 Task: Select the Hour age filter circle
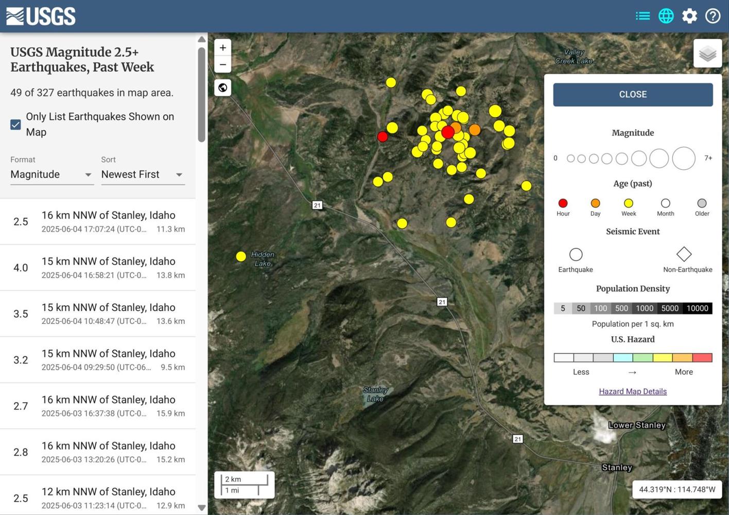coord(563,203)
